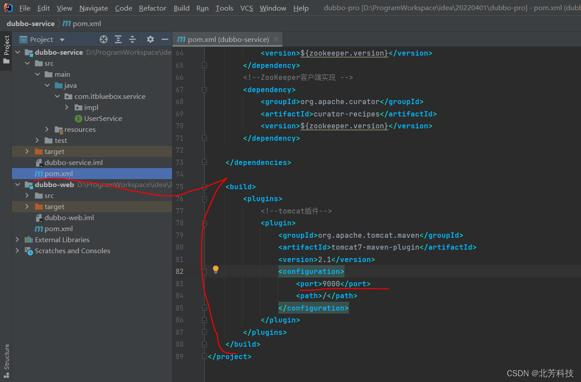
Task: Close the pom.xml editor tab
Action: pyautogui.click(x=276, y=39)
